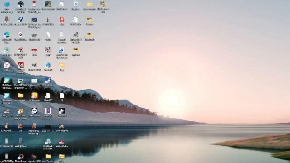Launch FastStone Image Viewer

click(20, 111)
